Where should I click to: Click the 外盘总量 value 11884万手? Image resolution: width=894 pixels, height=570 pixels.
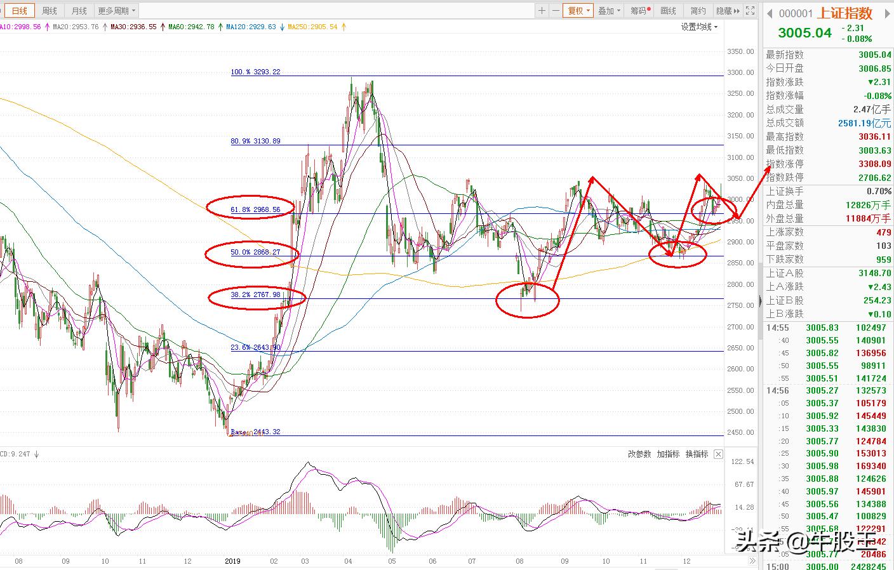pyautogui.click(x=869, y=218)
